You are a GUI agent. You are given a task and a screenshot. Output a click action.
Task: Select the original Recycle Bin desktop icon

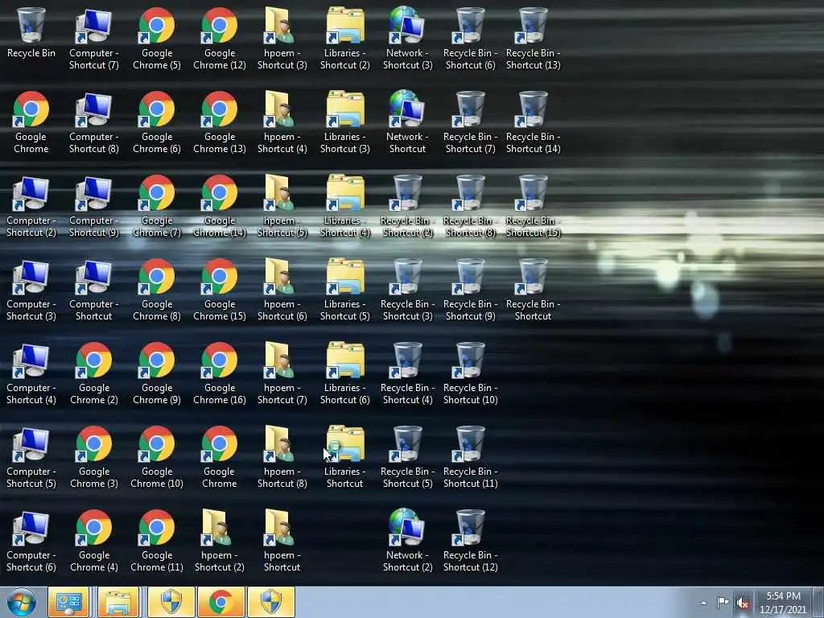coord(31,32)
